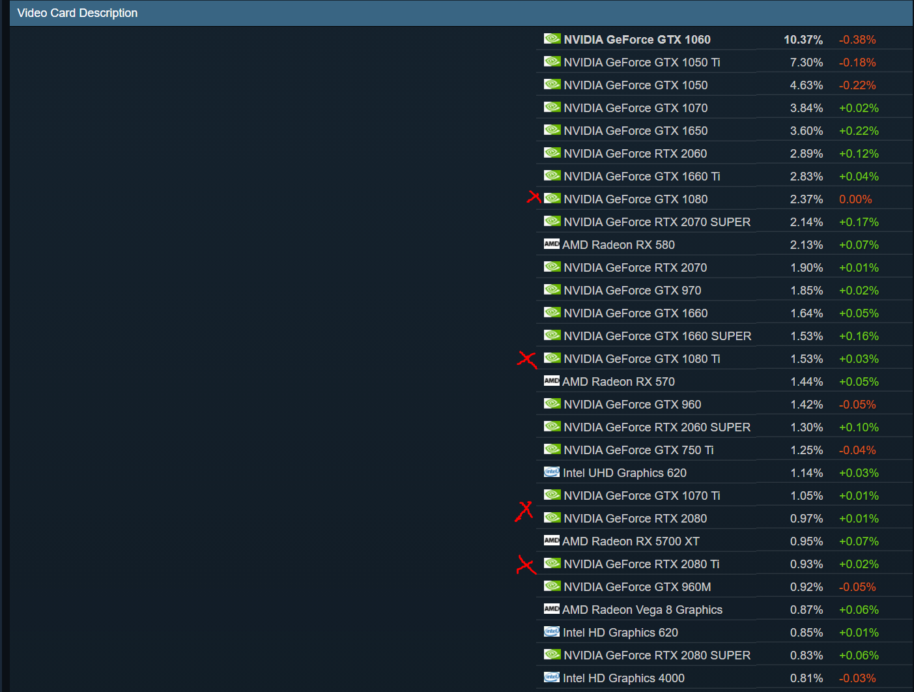Click the +0.12% change for RTX 2060
The image size is (914, 692).
pyautogui.click(x=859, y=154)
